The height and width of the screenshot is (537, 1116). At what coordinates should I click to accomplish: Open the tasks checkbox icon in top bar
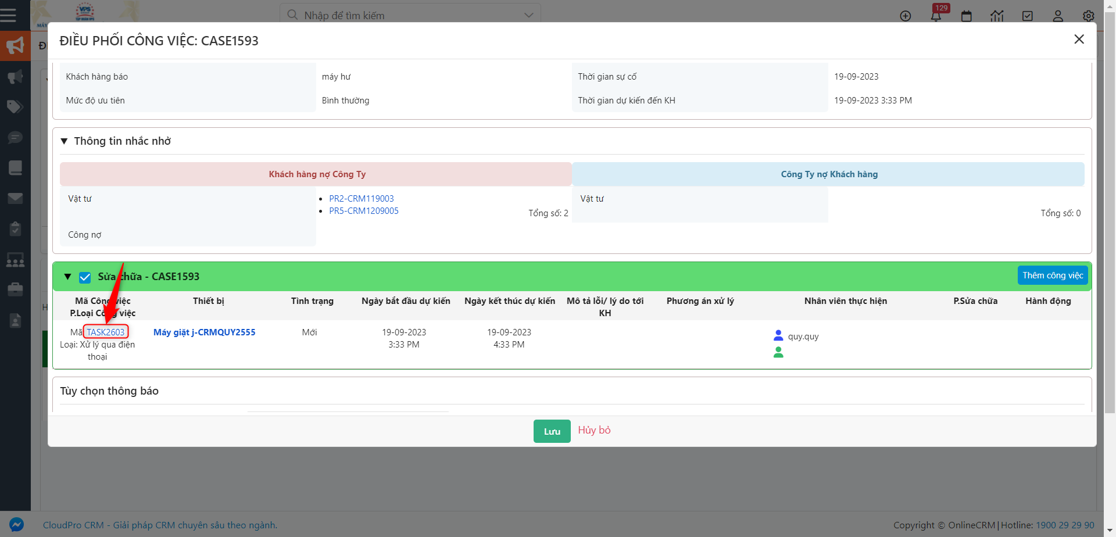[1028, 16]
